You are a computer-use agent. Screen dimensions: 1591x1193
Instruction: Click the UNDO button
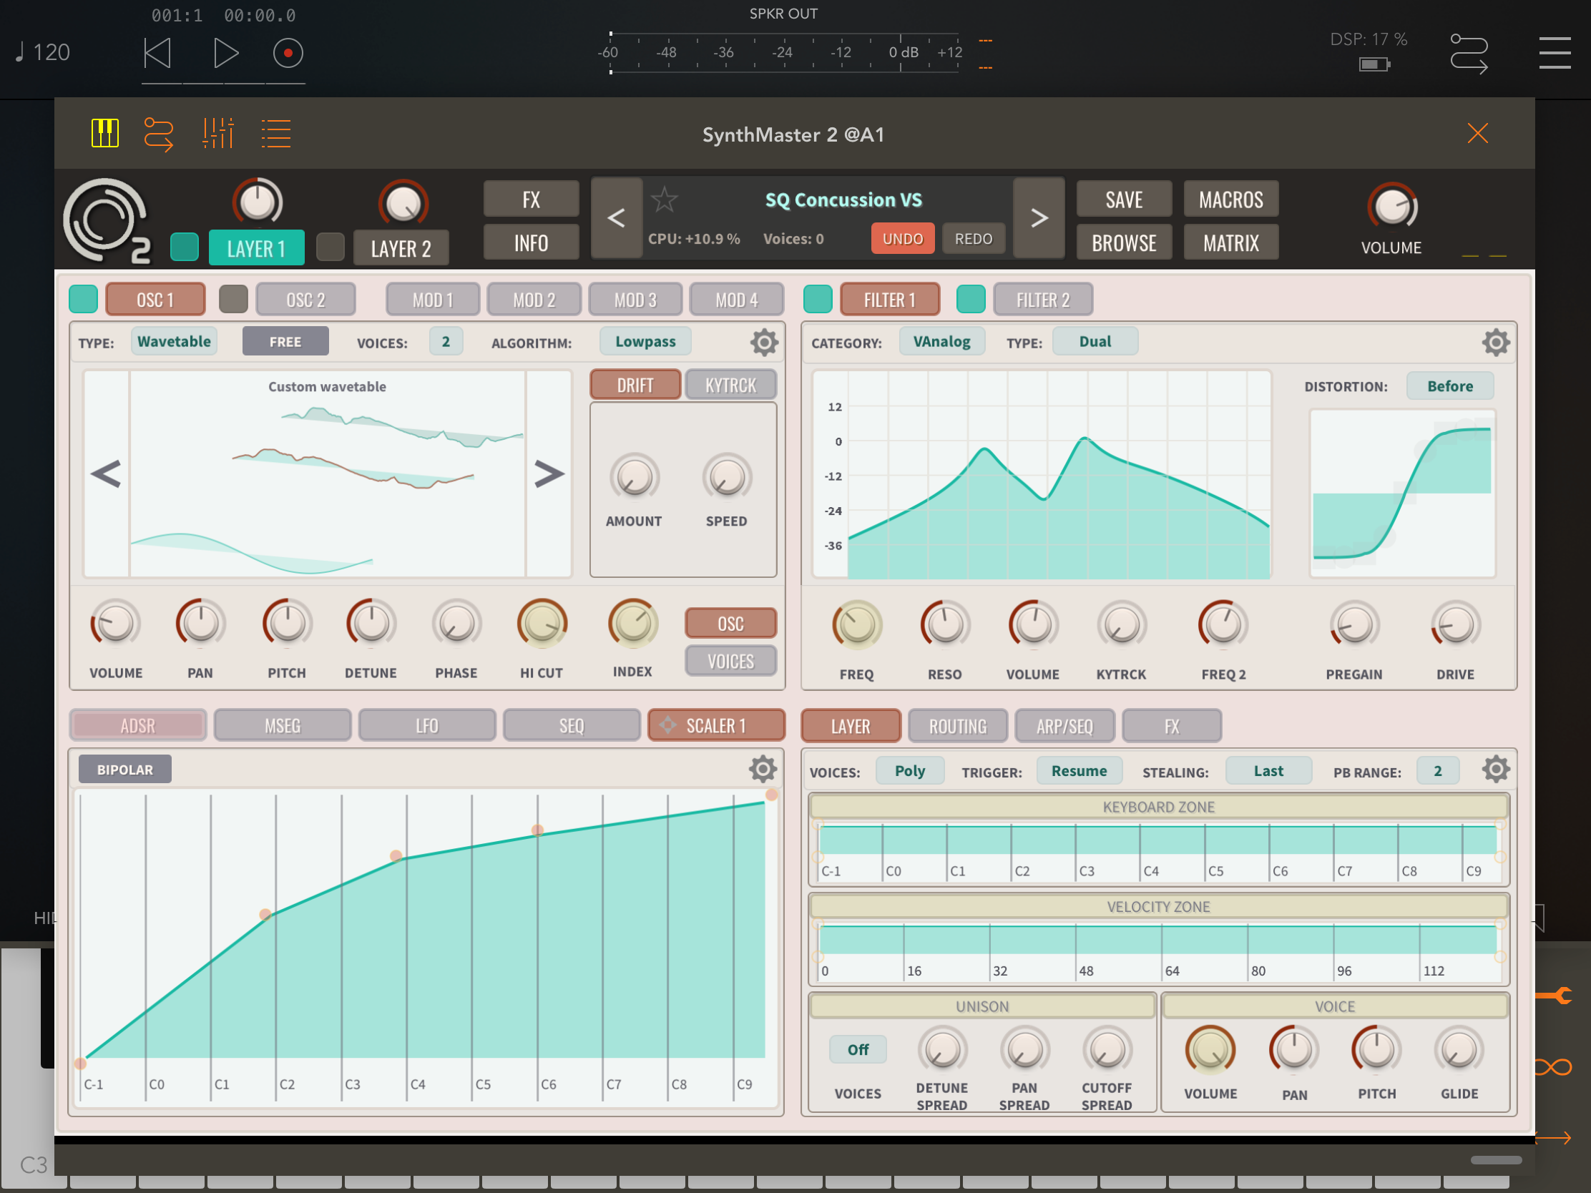click(902, 239)
